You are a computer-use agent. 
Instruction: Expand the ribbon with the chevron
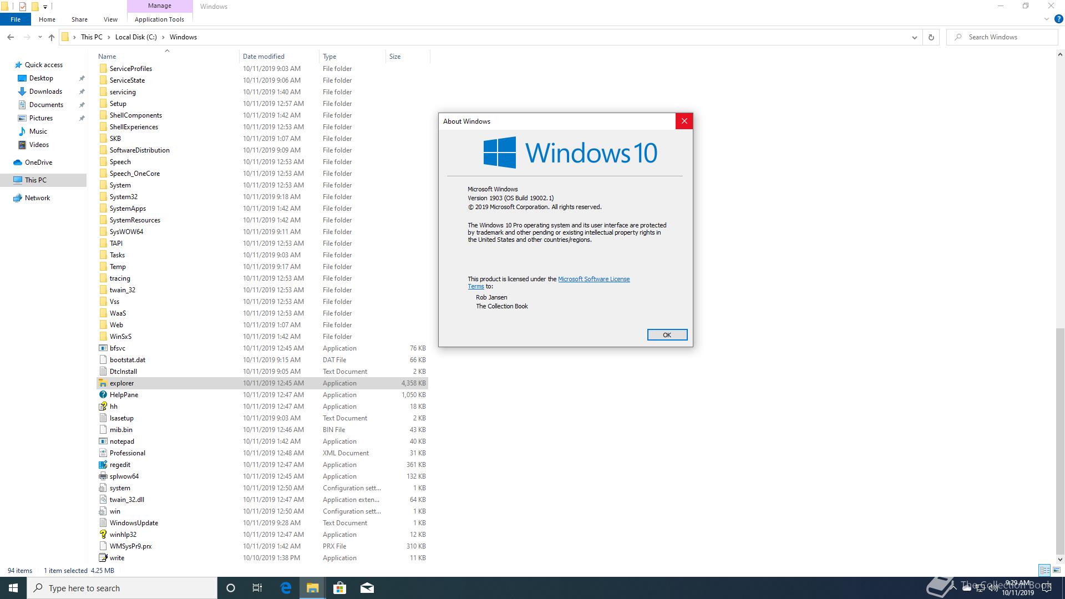click(1047, 19)
